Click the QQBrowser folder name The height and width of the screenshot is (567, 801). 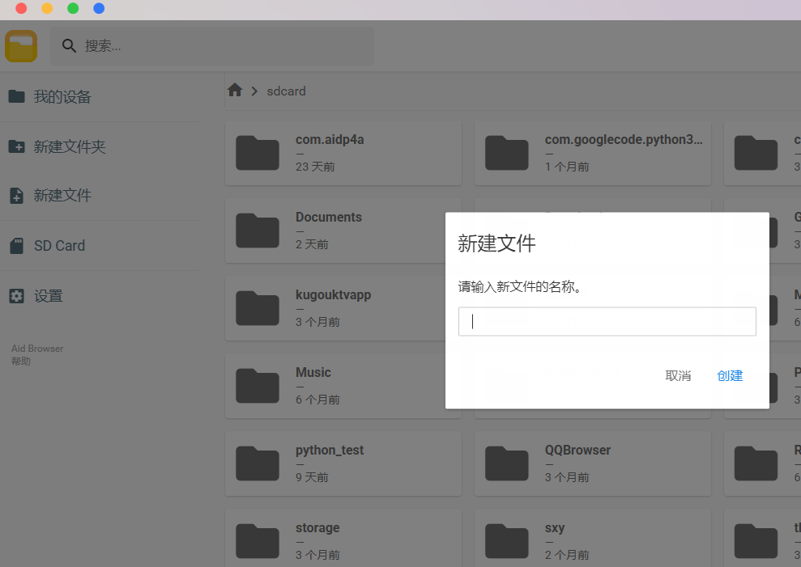pos(577,451)
